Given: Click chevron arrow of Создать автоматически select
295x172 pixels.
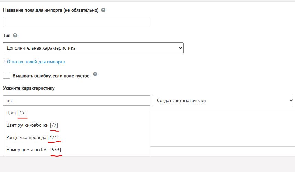Looking at the screenshot, I should coord(291,100).
